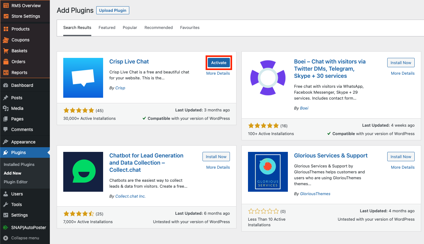Image resolution: width=424 pixels, height=244 pixels.
Task: Click the Crisp star rating
Action: click(79, 110)
